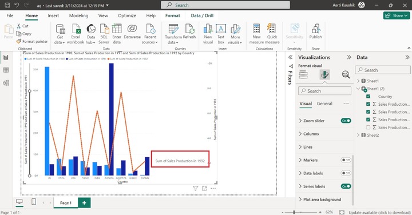Turn off Series labels toggle

[x=346, y=186]
